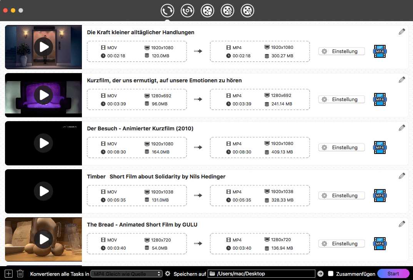The width and height of the screenshot is (413, 280).
Task: Open the ripper tool with rotating arrows icon
Action: [187, 10]
